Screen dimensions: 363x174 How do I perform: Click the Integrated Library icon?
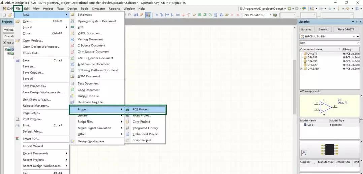tap(127, 128)
